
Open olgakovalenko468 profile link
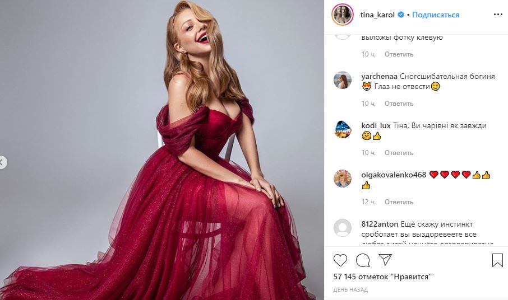394,175
